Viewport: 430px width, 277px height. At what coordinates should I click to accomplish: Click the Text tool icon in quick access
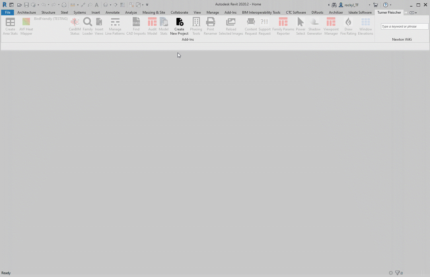click(x=97, y=5)
